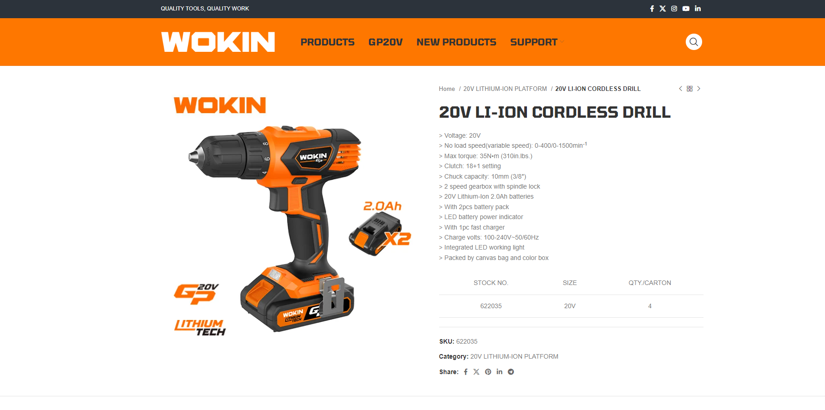
Task: Share this product on LinkedIn
Action: point(499,372)
